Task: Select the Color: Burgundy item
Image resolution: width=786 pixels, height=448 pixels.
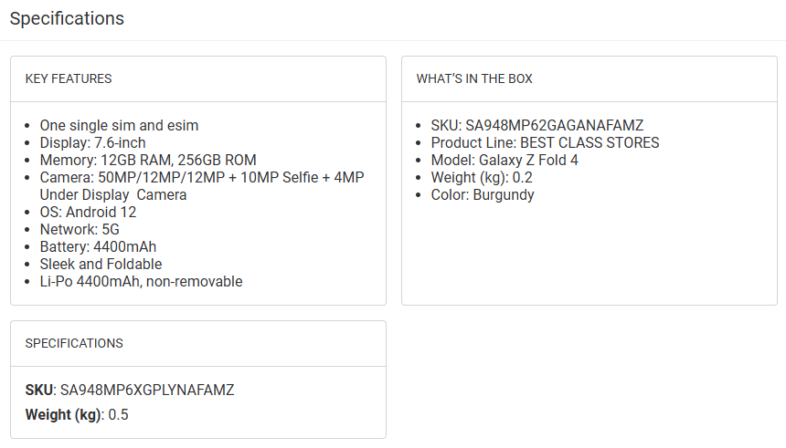Action: [x=483, y=194]
